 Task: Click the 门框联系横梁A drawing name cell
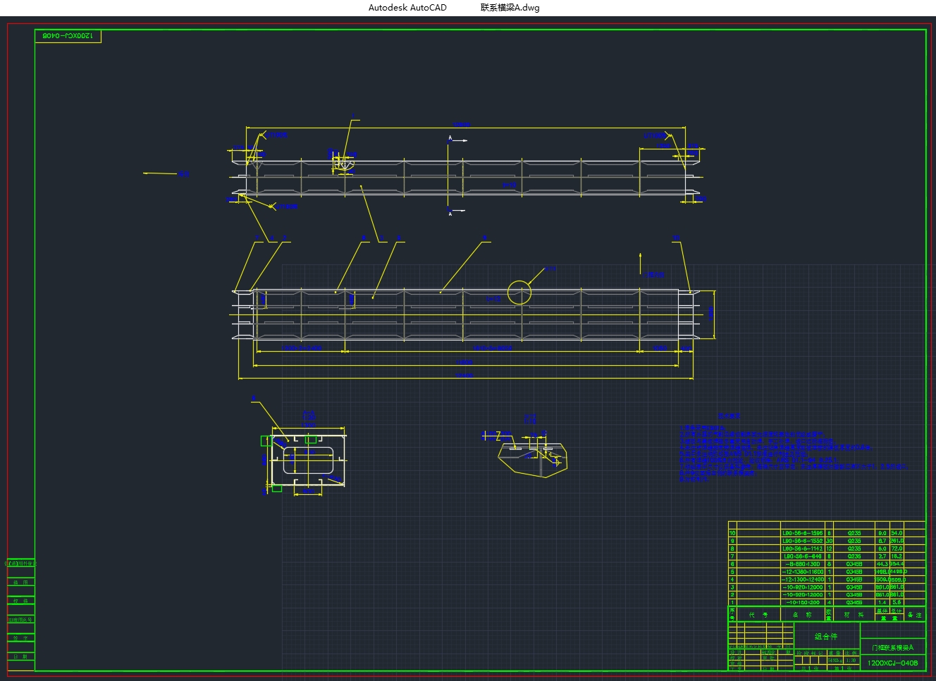pyautogui.click(x=892, y=647)
